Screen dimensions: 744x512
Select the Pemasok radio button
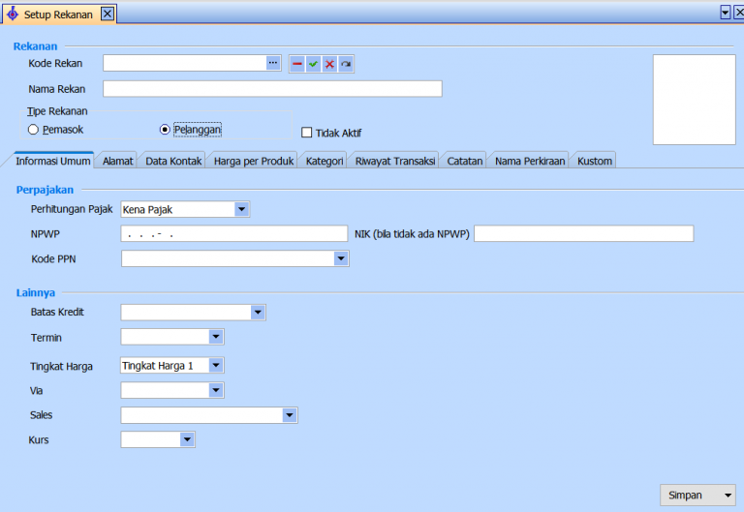pos(34,129)
